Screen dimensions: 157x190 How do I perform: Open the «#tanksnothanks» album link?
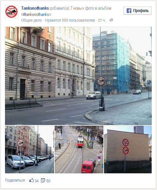pyautogui.click(x=36, y=15)
